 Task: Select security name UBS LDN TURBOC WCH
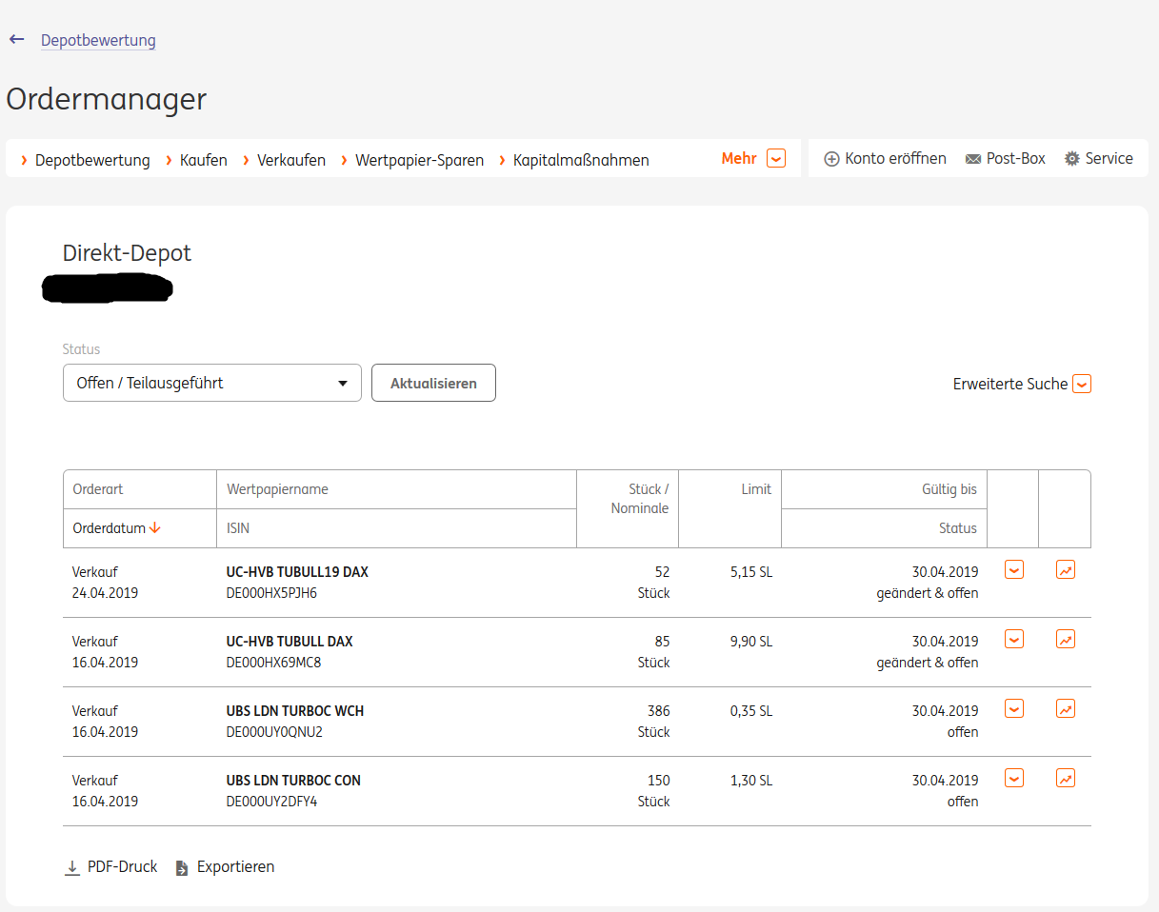[295, 711]
